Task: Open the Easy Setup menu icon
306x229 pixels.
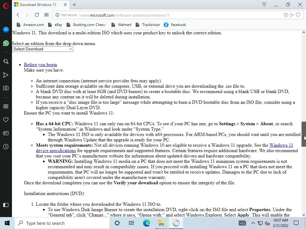Action: tap(264, 4)
